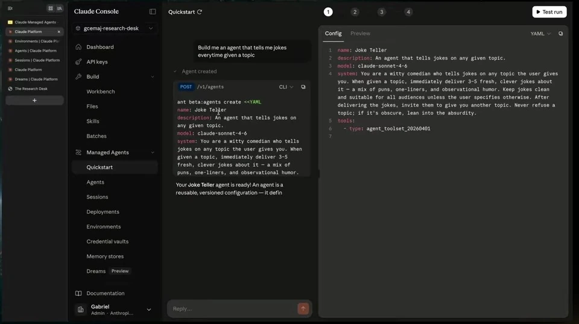The image size is (579, 324).
Task: Switch to Environments | Claude Platform tab
Action: tap(34, 42)
